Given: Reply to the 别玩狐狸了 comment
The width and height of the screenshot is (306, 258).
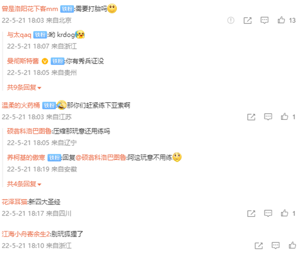Looking at the screenshot, I should point(275,246).
